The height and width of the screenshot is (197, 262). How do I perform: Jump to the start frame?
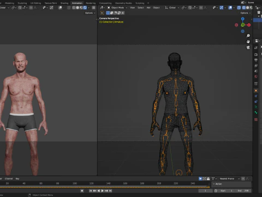(91, 191)
